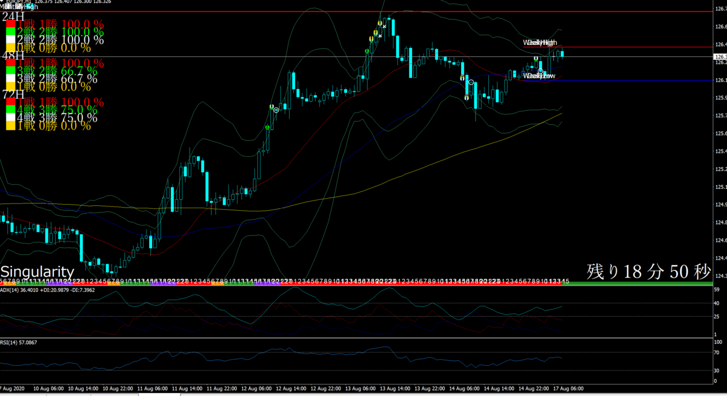Click the MonthlyHigh line label
The image size is (727, 396).
click(19, 7)
